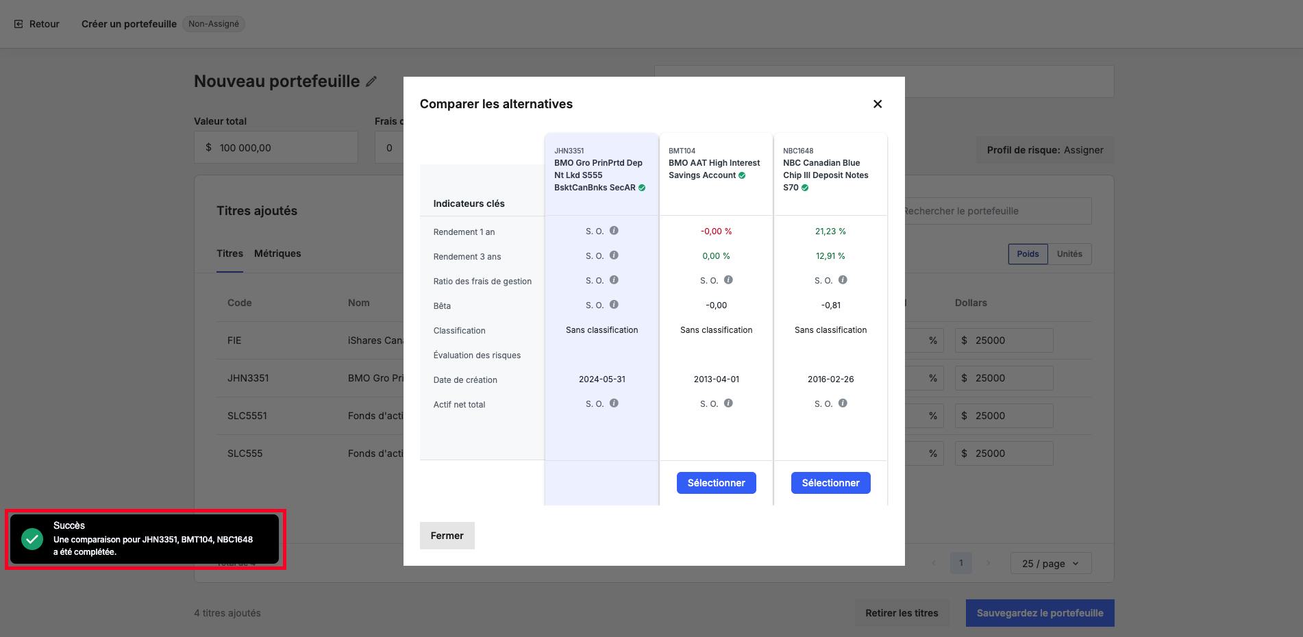Select BMT104 BMO AAT High Interest alternative

tap(716, 483)
